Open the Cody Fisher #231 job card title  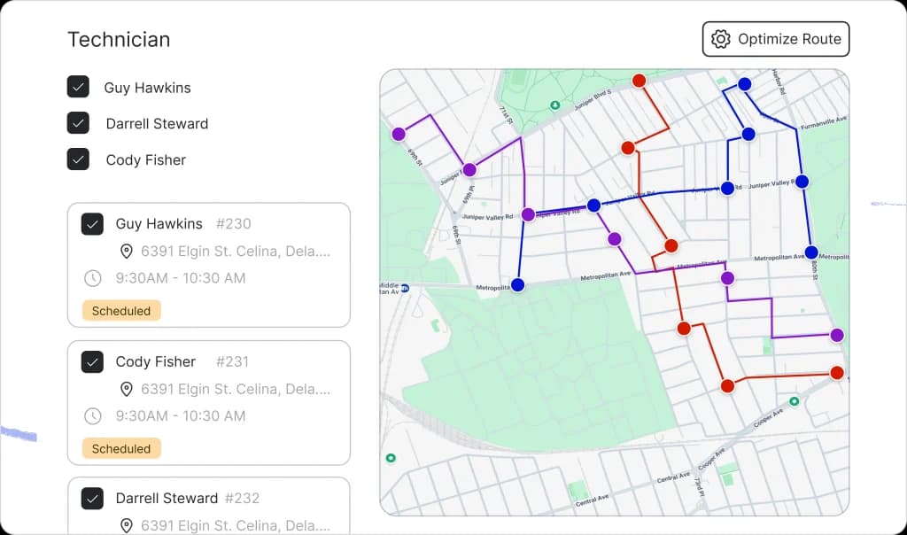pos(156,361)
